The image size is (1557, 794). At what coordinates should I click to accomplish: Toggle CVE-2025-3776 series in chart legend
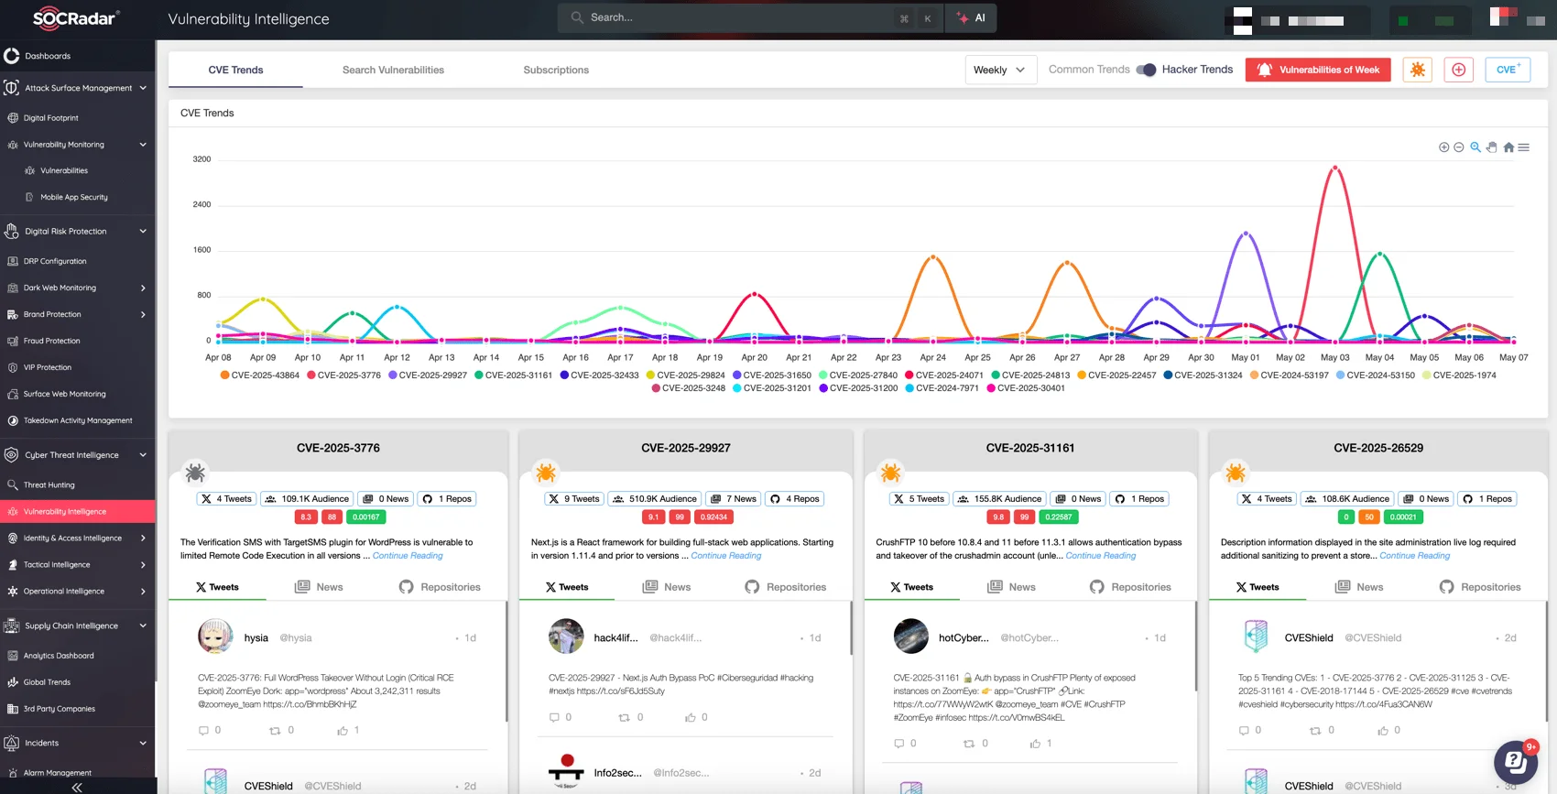click(x=343, y=375)
